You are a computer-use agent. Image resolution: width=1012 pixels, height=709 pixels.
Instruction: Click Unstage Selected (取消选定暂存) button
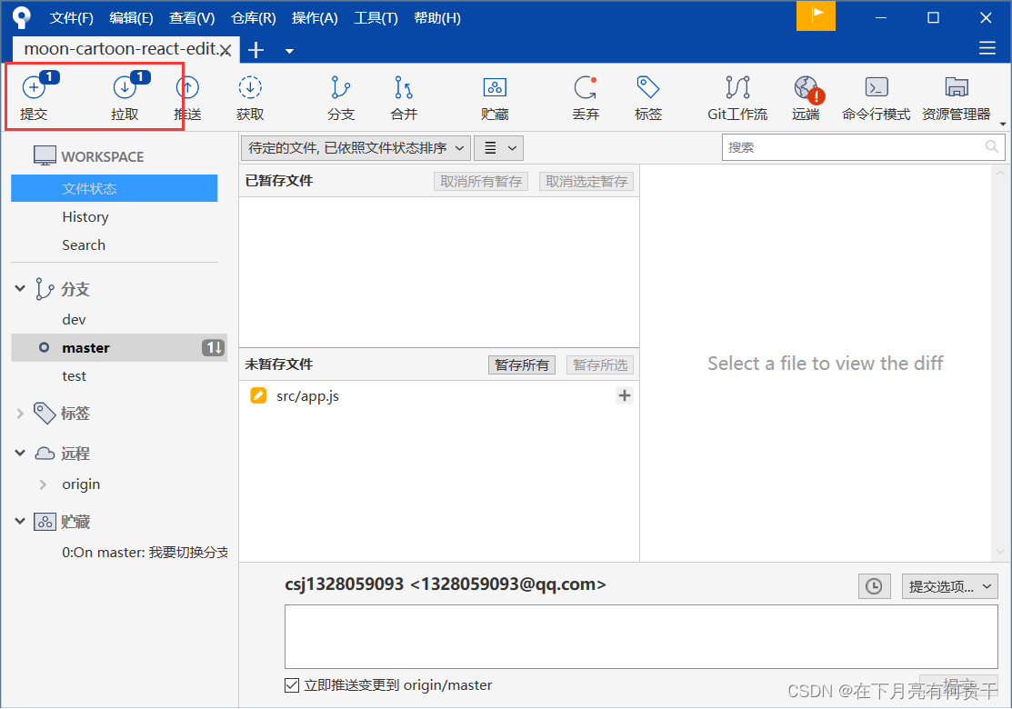point(586,182)
